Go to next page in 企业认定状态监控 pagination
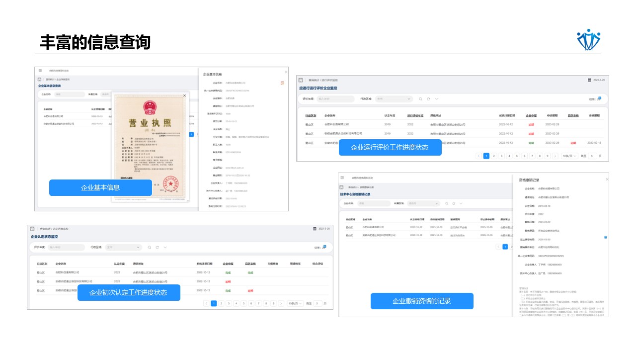Screen dimensions: 636x358 [x=281, y=303]
